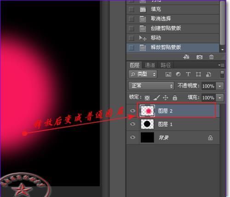Click the 图层 1 thumbnail
The image size is (230, 197).
(x=147, y=124)
